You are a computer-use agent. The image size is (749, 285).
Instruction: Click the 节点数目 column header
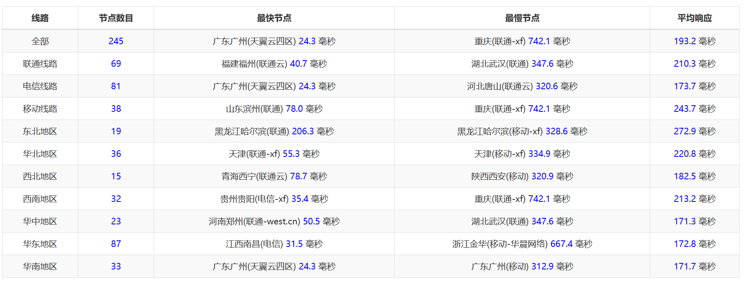click(x=116, y=18)
